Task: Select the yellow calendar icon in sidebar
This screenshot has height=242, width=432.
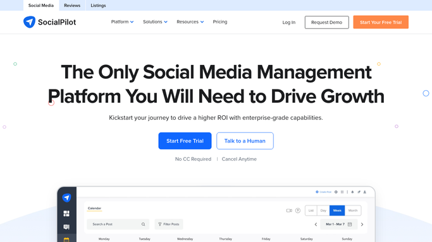Action: coord(66,239)
